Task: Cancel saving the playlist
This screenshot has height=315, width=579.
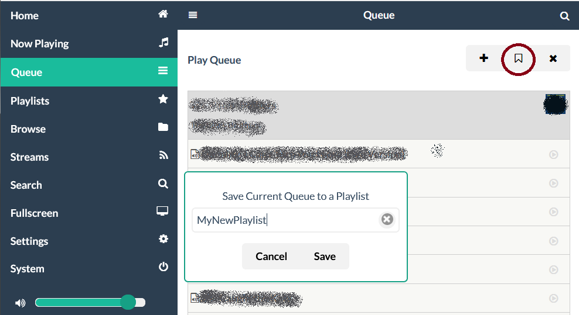Action: pos(271,257)
